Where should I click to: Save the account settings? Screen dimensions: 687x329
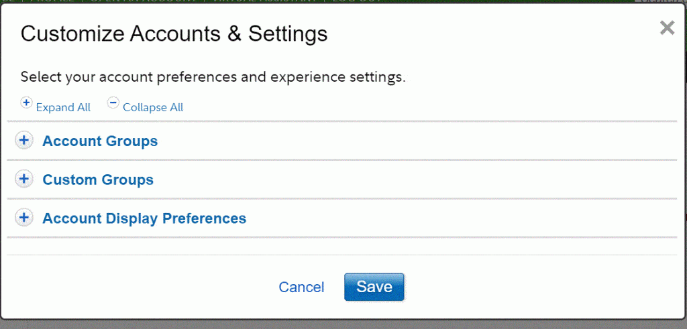pyautogui.click(x=374, y=287)
